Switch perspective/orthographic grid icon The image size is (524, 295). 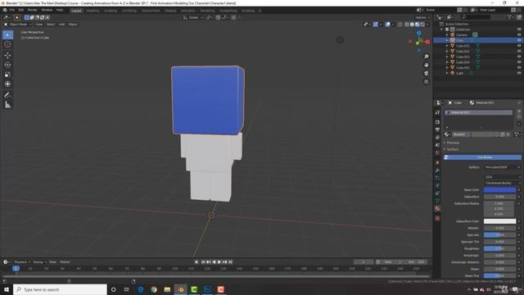[426, 82]
